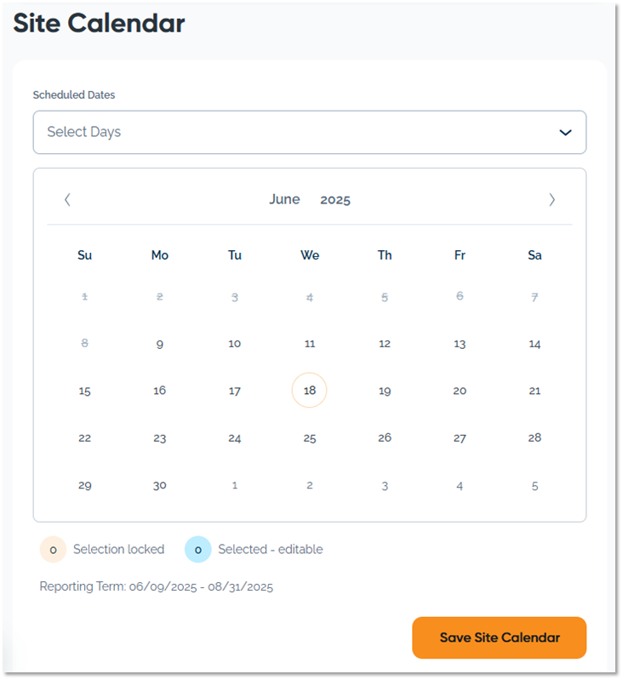This screenshot has height=680, width=623.
Task: Click the Selection locked legend circle
Action: pos(53,550)
